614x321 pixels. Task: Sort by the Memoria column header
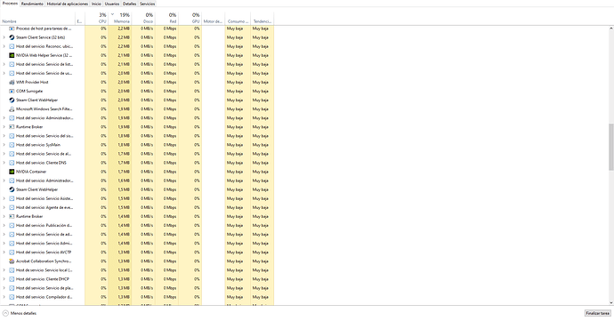(120, 18)
